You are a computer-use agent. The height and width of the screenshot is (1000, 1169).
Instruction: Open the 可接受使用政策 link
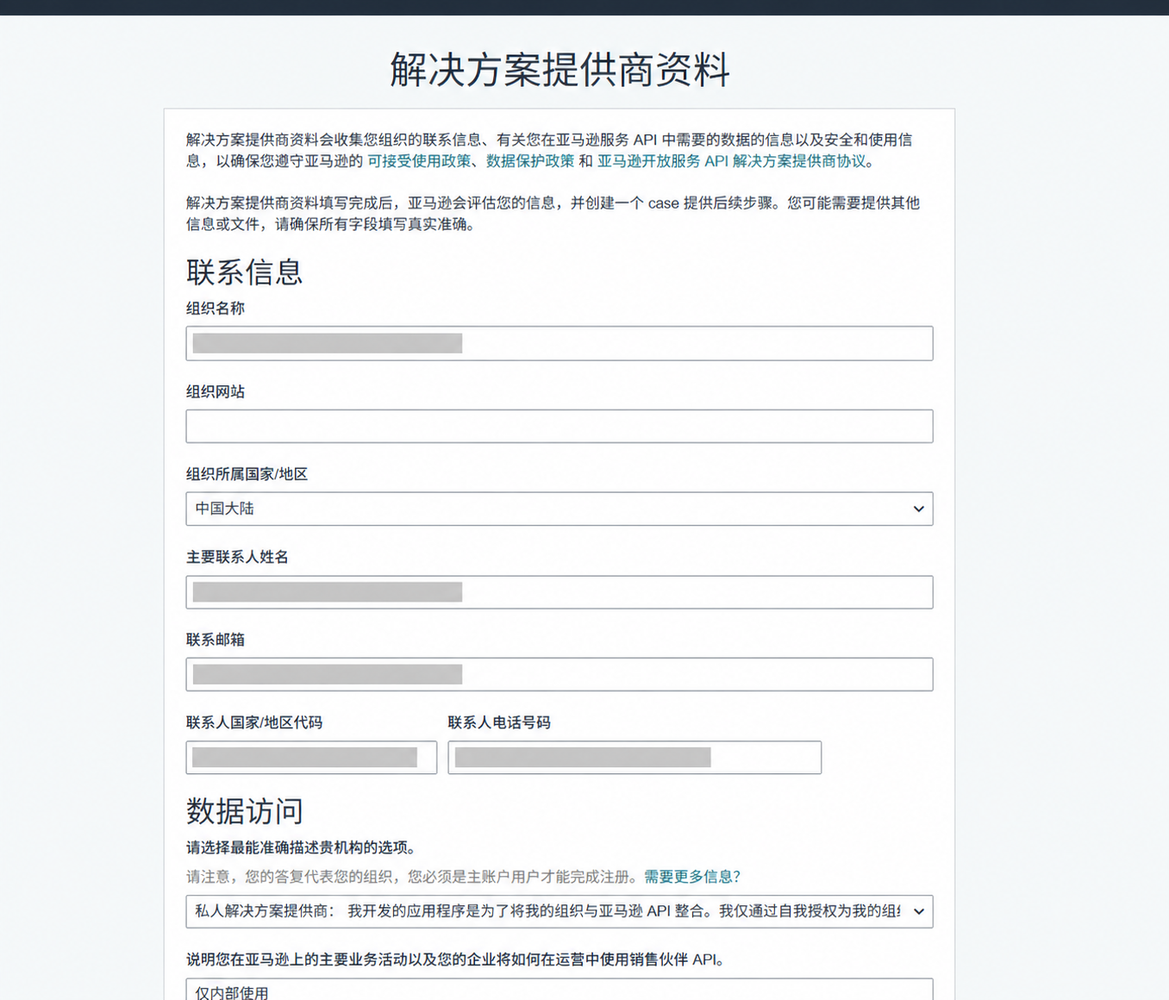[x=419, y=161]
